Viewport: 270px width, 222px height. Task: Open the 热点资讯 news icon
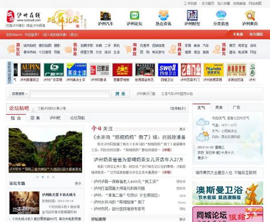coord(163,15)
